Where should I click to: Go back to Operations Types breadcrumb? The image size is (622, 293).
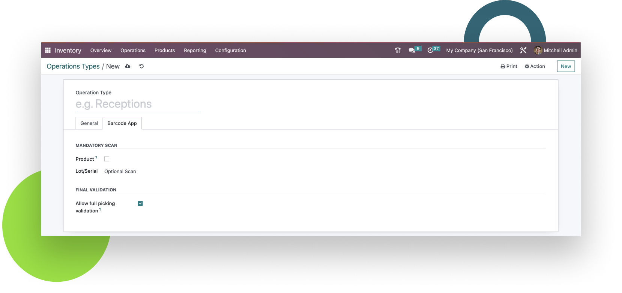pyautogui.click(x=73, y=66)
